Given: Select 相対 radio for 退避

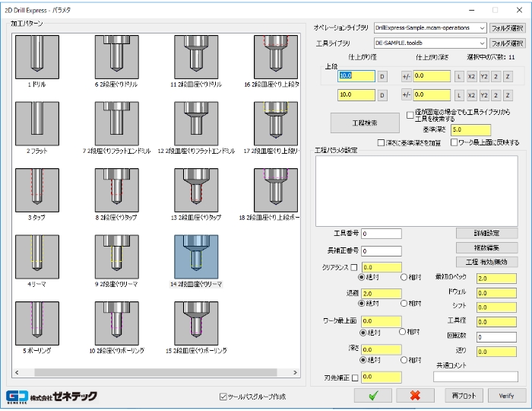Looking at the screenshot, I should [x=404, y=304].
